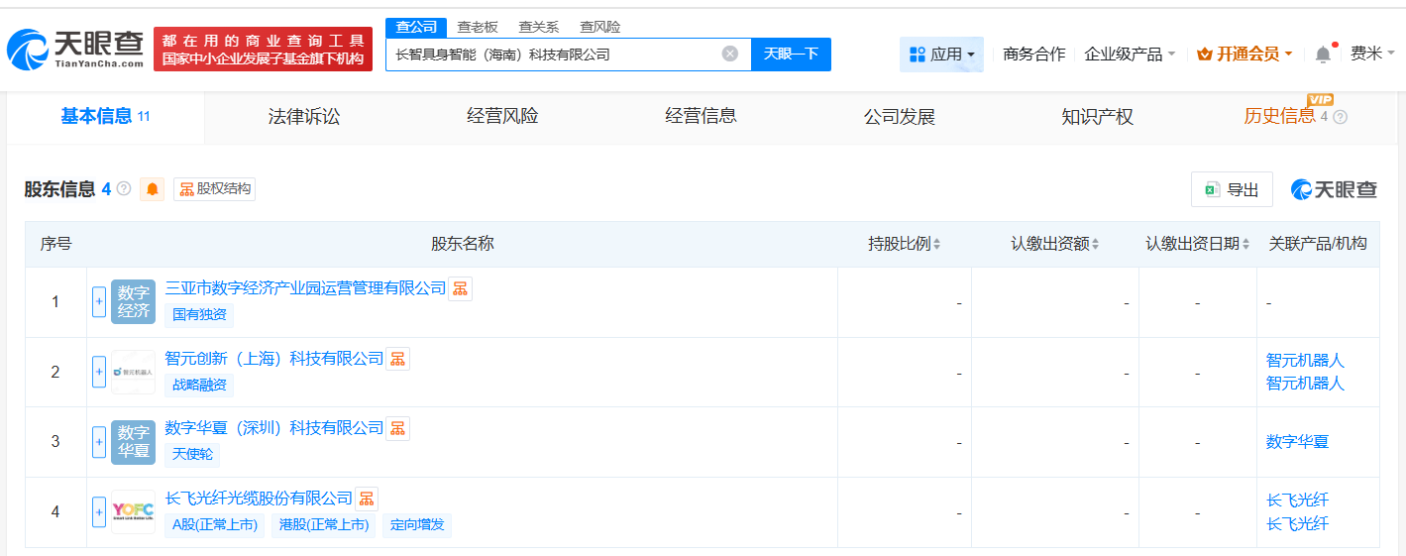1406x556 pixels.
Task: Open equity structure icon beside 三亚市数字经济产业园运营管理有限公司
Action: click(461, 288)
